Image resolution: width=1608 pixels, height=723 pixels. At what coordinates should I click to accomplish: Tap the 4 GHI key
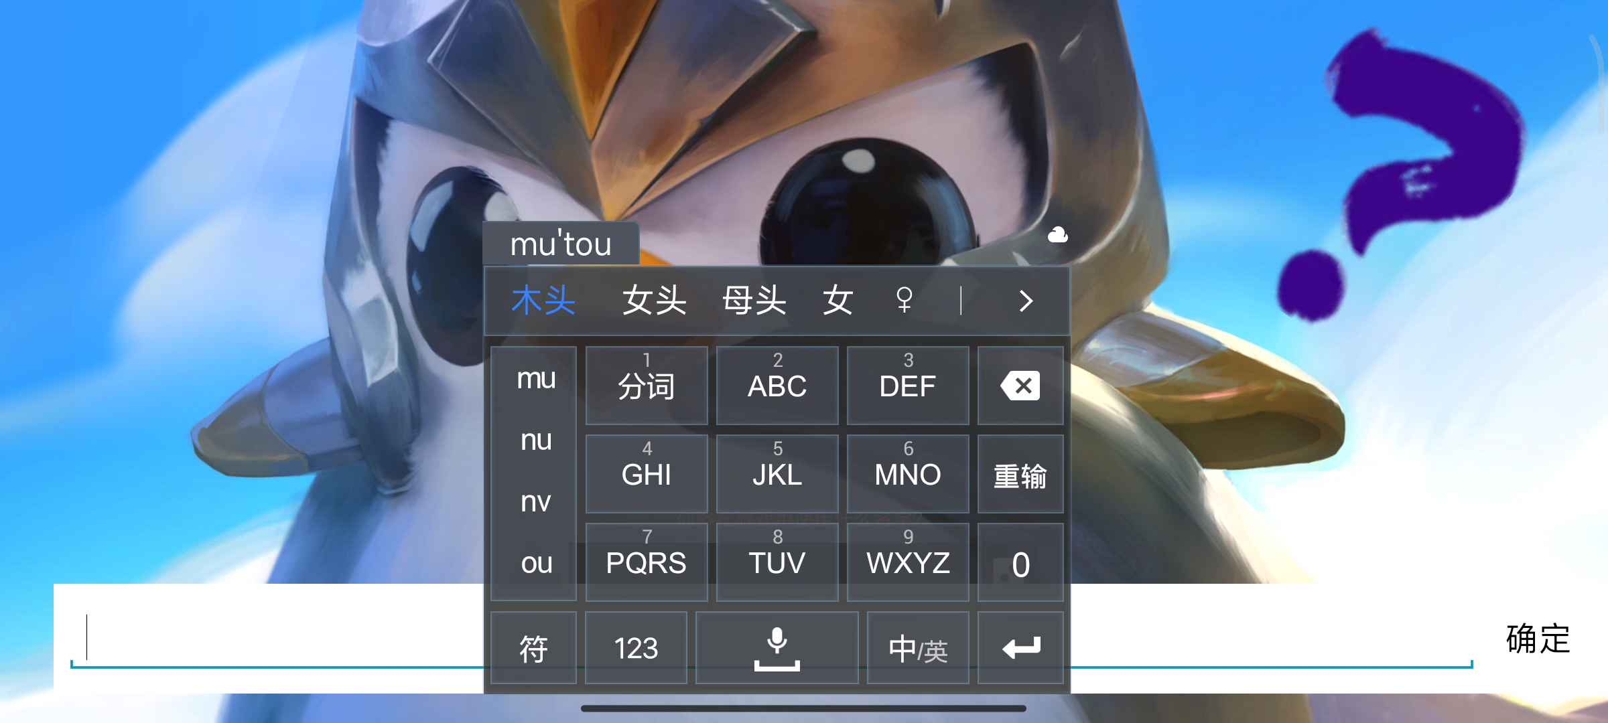(647, 474)
